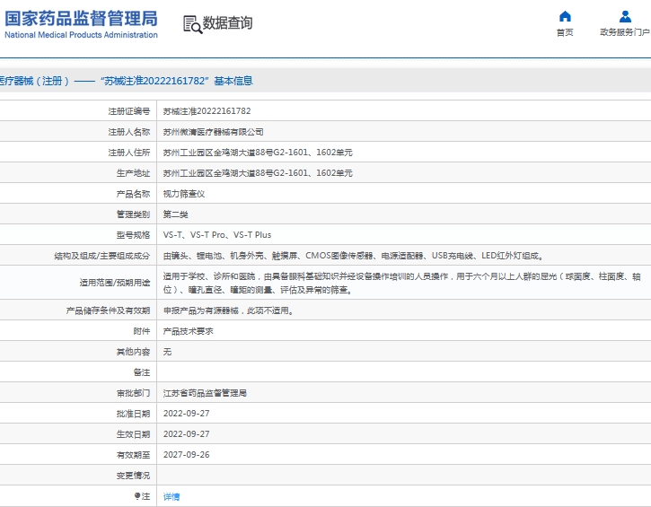The height and width of the screenshot is (507, 651).
Task: Click the 数据查询 search document icon
Action: click(x=193, y=24)
